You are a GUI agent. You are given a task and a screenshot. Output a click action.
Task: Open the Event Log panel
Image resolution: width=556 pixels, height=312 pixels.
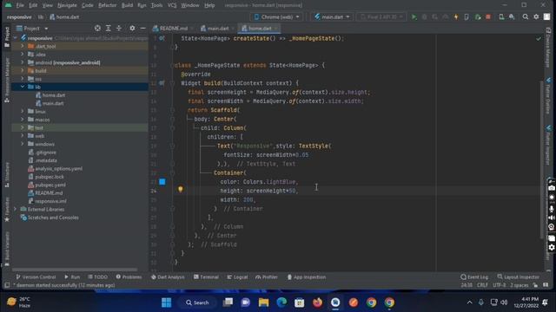point(474,277)
